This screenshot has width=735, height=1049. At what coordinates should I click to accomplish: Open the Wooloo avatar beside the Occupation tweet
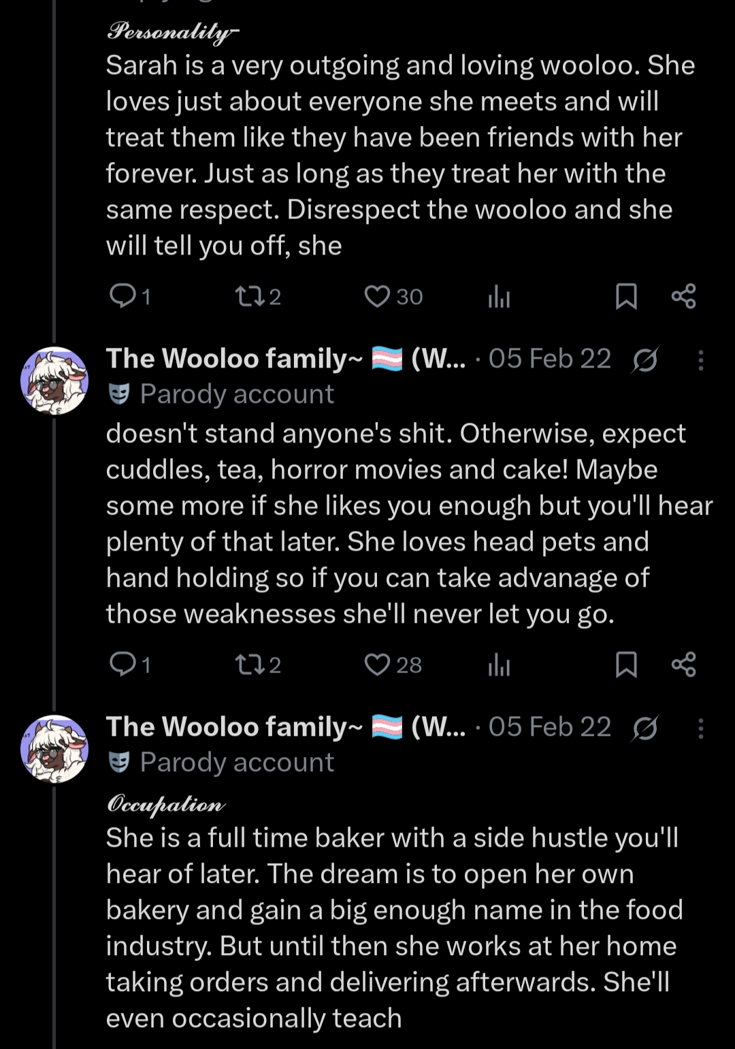54,749
